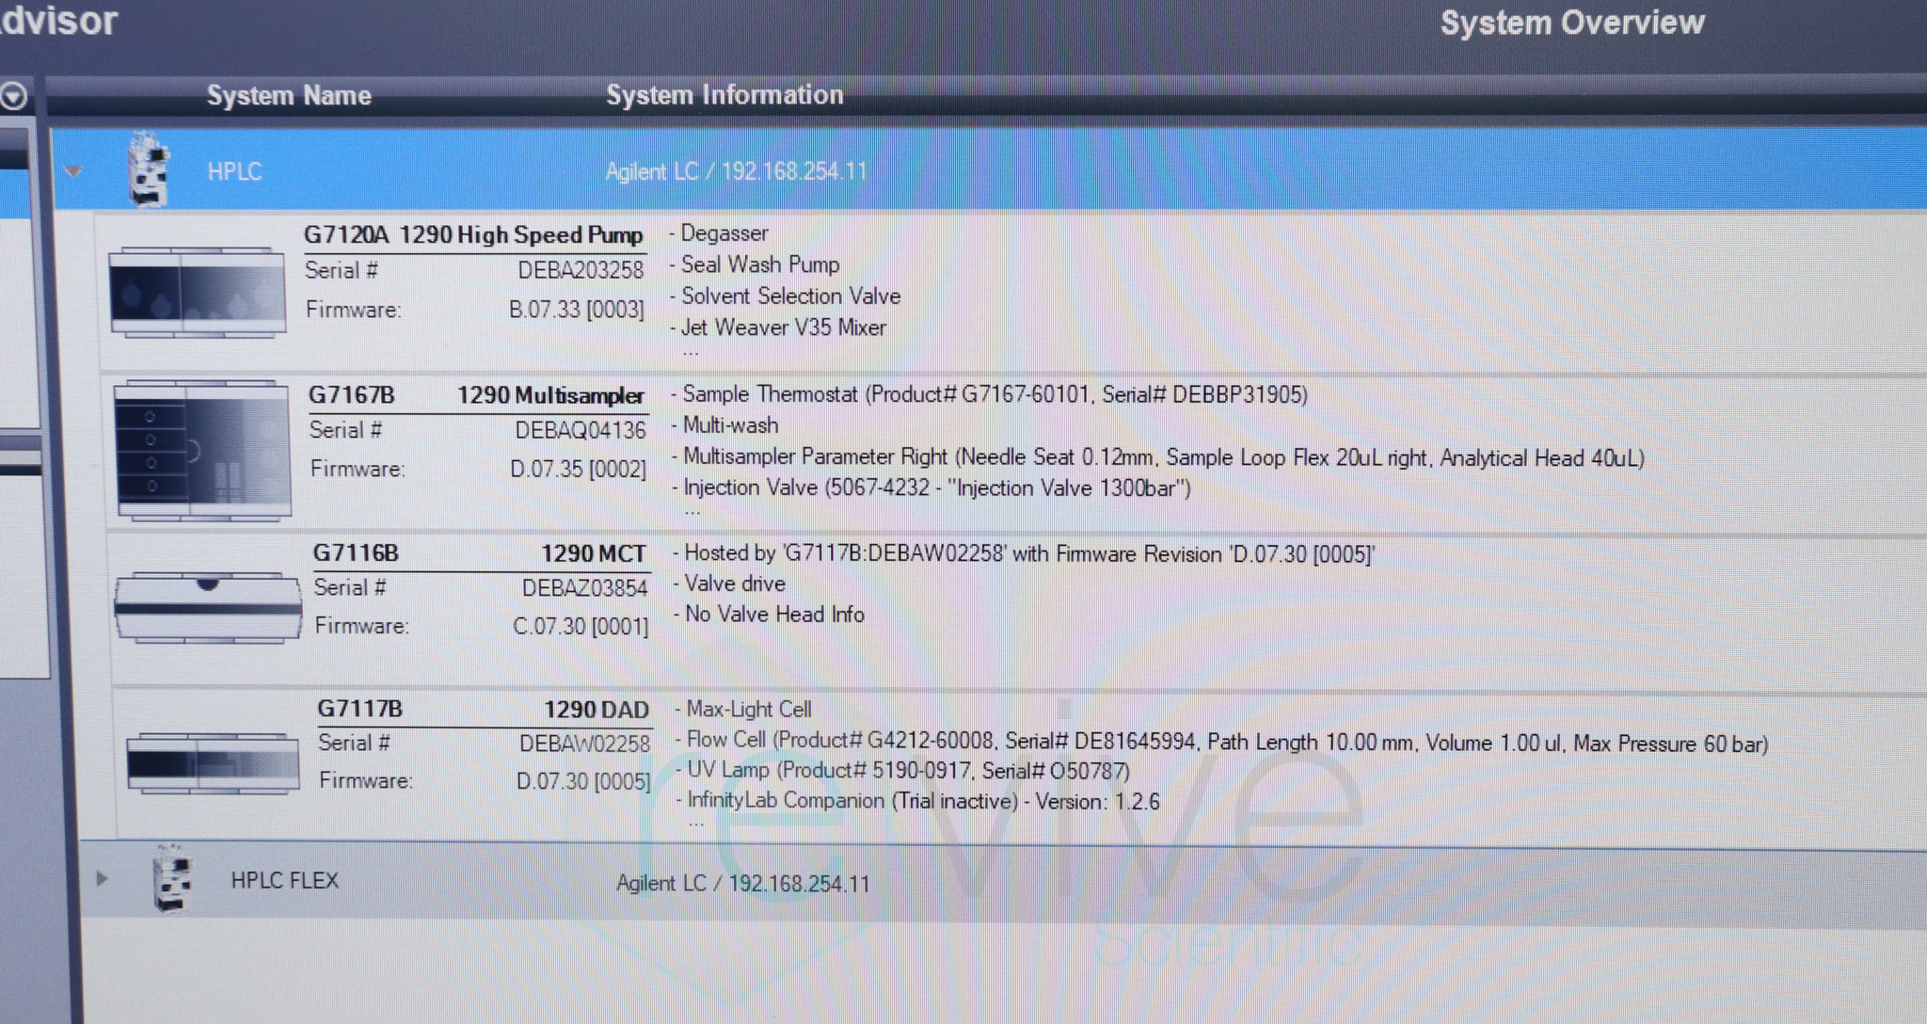This screenshot has width=1927, height=1024.
Task: Click DAD firmware D.07.30 [0005]
Action: 583,781
